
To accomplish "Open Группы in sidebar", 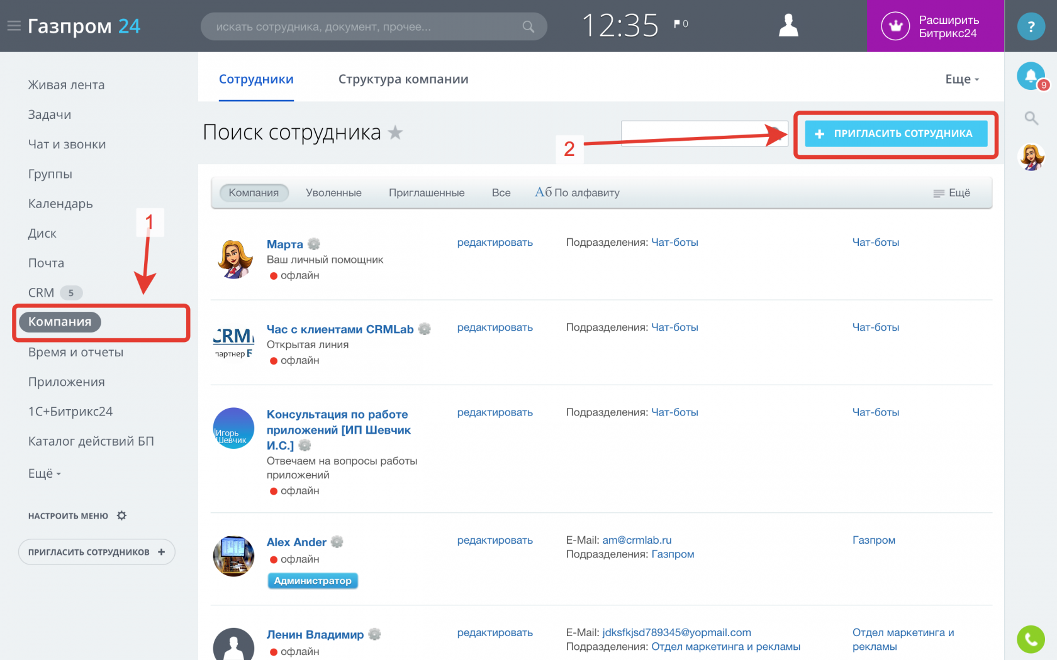I will [50, 174].
